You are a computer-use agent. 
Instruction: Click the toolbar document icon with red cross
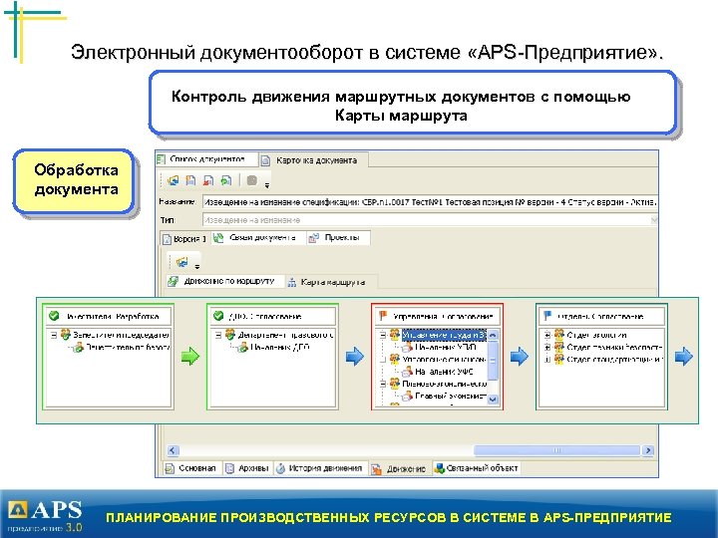[208, 180]
